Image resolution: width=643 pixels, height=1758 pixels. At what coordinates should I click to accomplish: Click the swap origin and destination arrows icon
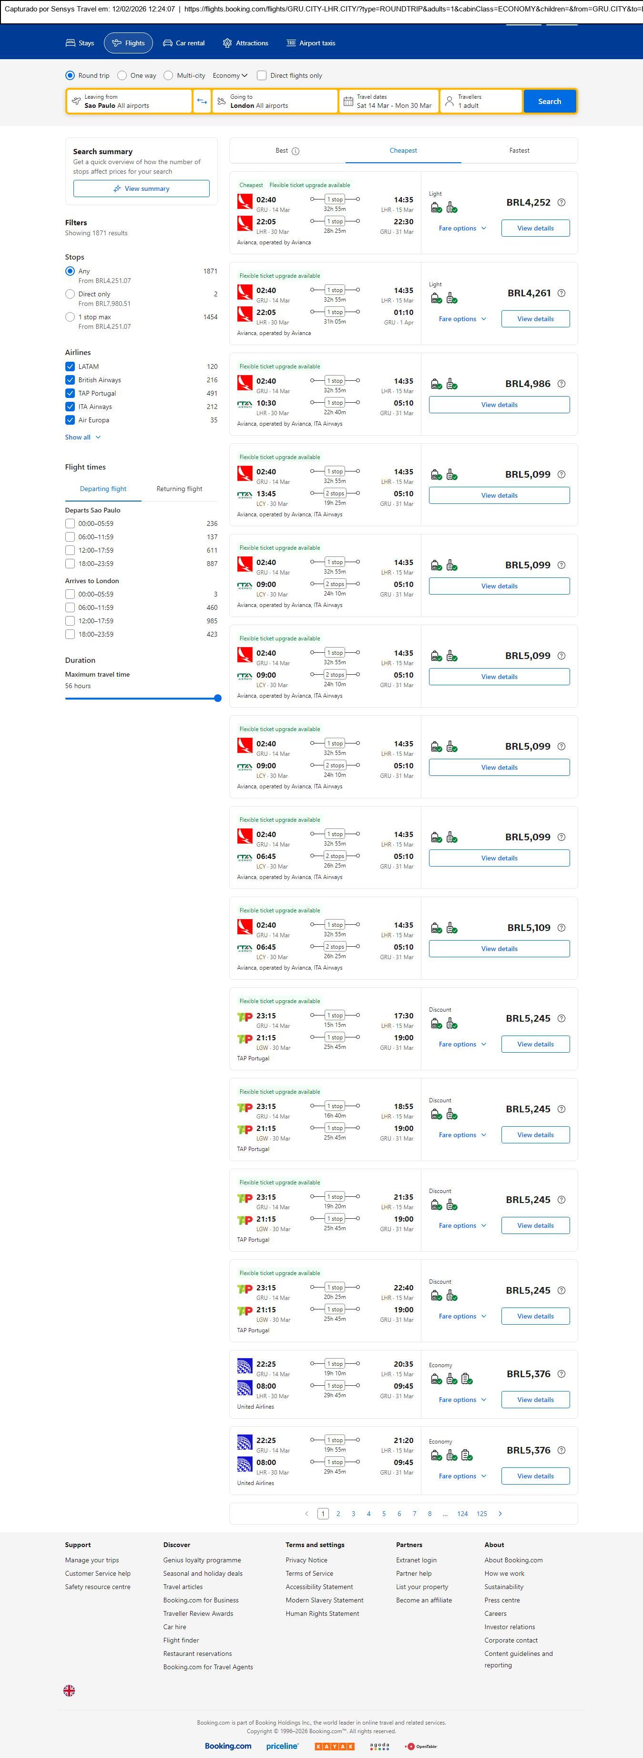(202, 101)
